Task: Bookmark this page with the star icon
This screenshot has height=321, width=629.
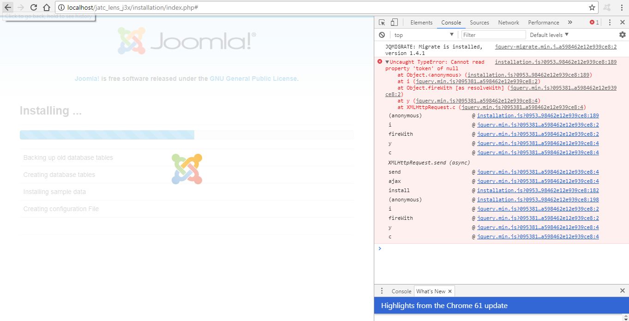Action: tap(592, 7)
